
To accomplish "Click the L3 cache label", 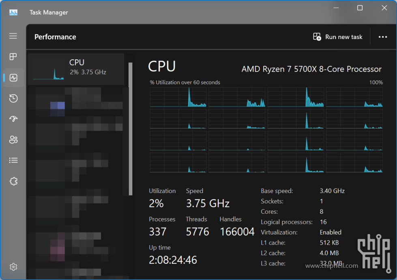I will point(273,263).
